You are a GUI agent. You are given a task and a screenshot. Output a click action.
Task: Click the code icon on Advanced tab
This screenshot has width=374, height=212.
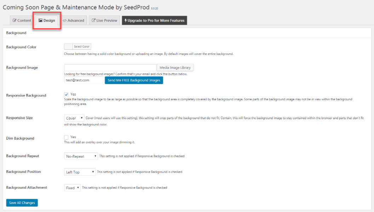pos(65,20)
